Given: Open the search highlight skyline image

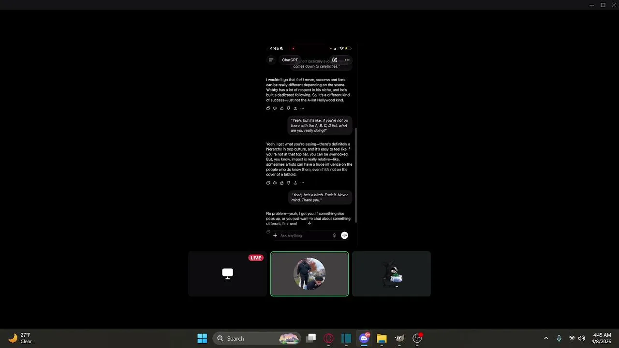Looking at the screenshot, I should click(x=289, y=339).
